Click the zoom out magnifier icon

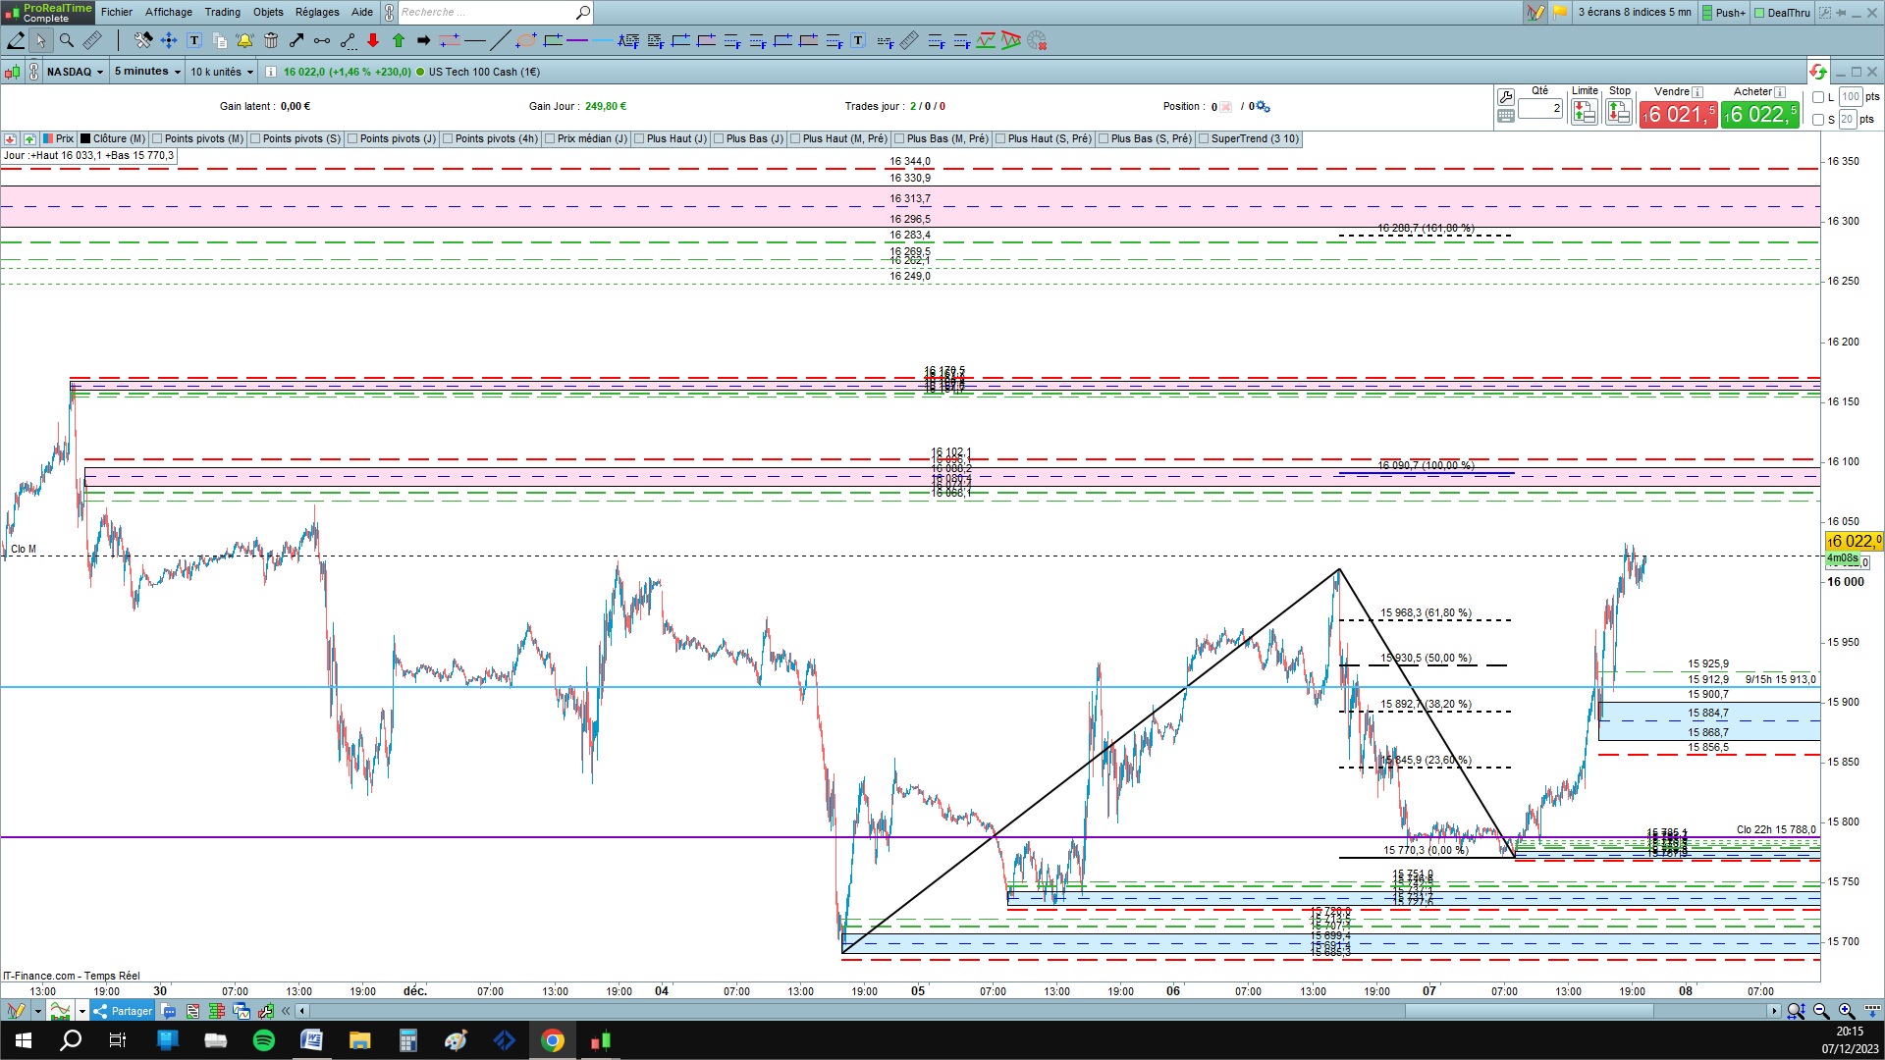tap(1820, 1011)
